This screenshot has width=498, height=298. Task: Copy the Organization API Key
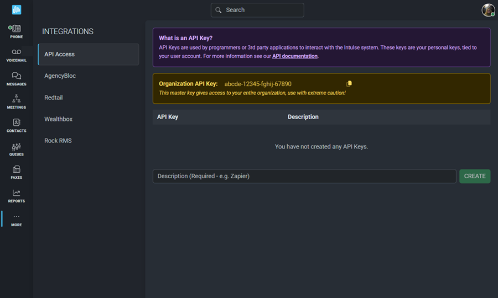tap(349, 84)
